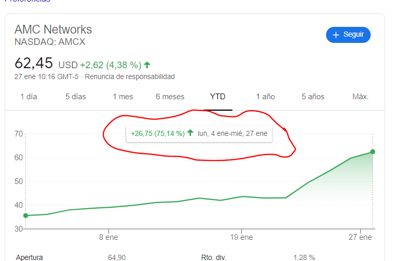396x261 pixels.
Task: Click the lun, 4 ene-mié, 27 ene range text
Action: [x=232, y=133]
